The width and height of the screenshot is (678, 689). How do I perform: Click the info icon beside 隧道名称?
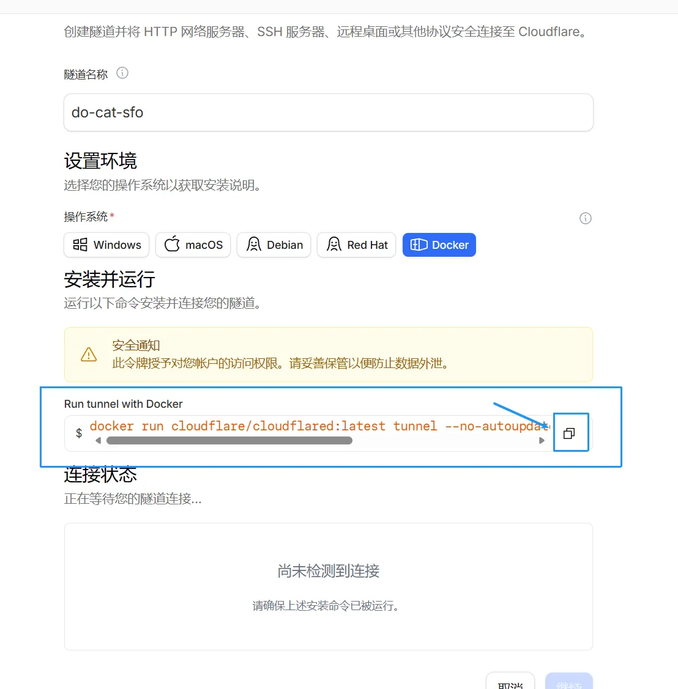(122, 73)
